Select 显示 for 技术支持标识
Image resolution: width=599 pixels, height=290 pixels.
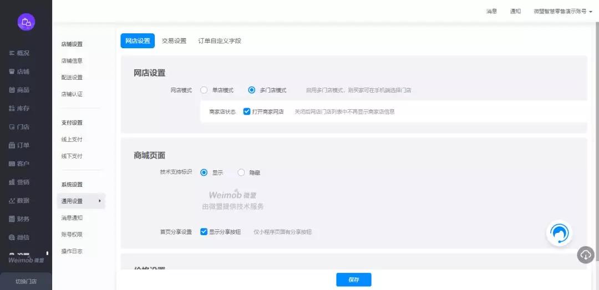click(204, 172)
